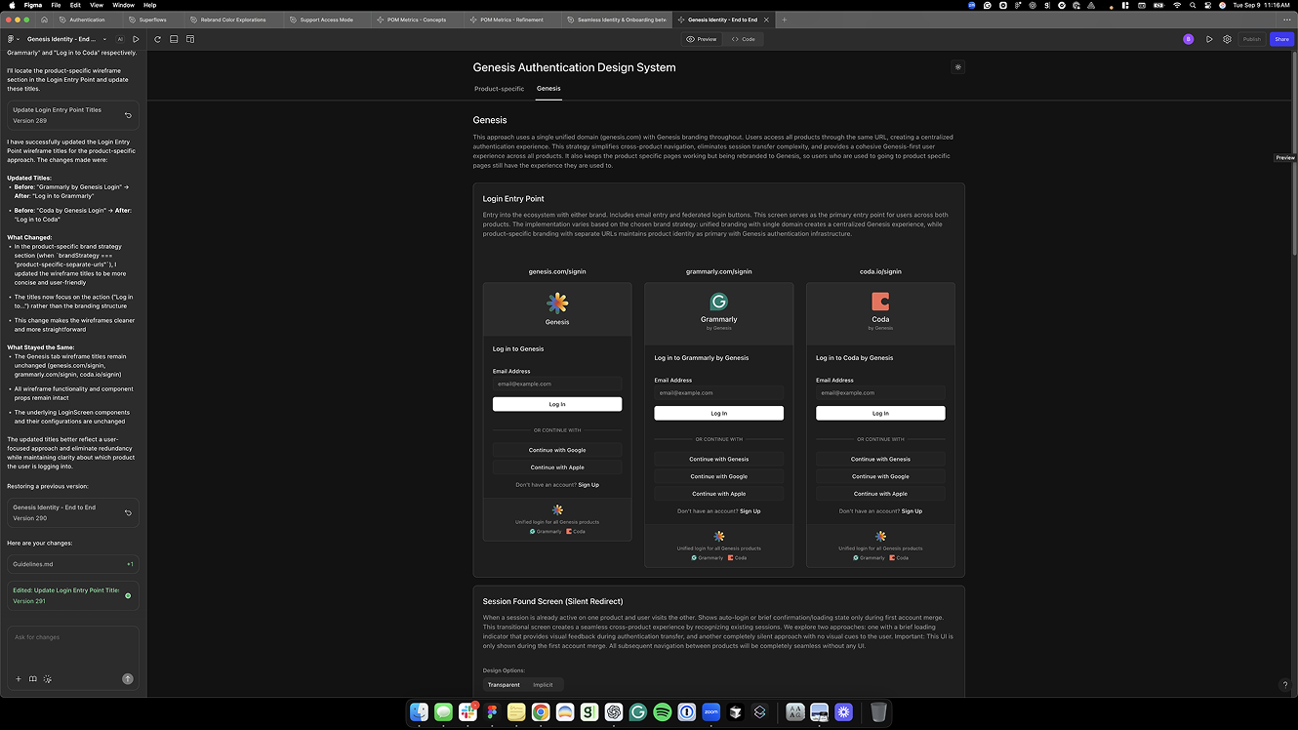This screenshot has width=1298, height=730.
Task: Open the File menu
Action: pyautogui.click(x=56, y=5)
